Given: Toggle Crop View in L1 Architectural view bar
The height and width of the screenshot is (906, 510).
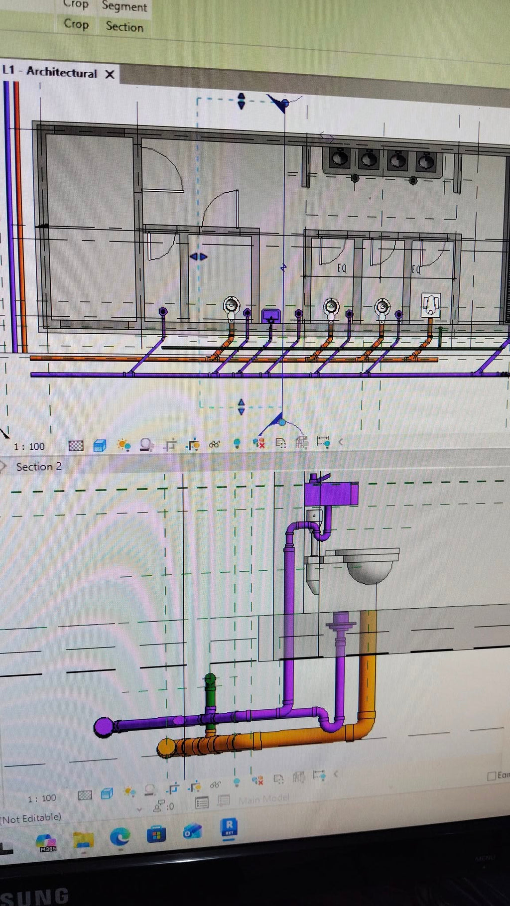Looking at the screenshot, I should pyautogui.click(x=170, y=444).
